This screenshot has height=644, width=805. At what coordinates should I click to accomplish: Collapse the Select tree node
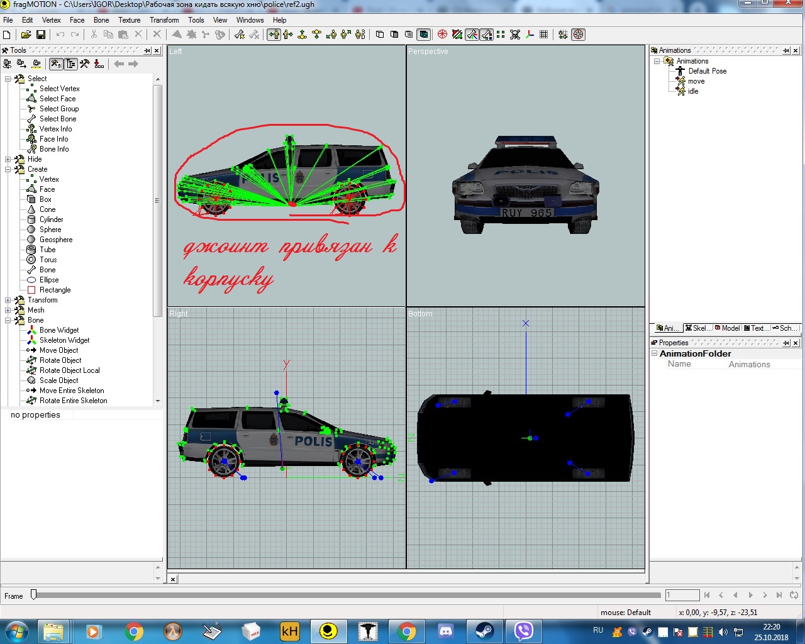pos(8,79)
